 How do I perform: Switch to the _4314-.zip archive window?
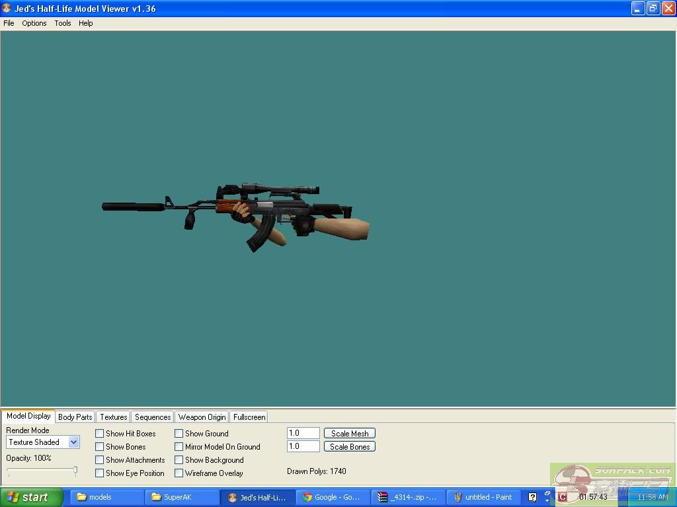[x=408, y=498]
